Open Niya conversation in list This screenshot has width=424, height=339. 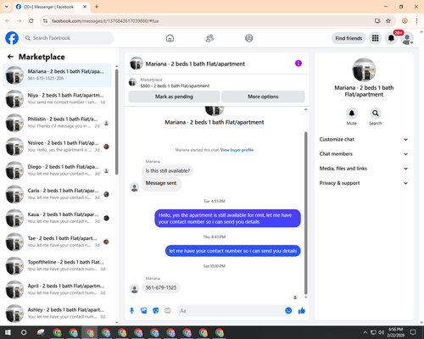point(57,99)
